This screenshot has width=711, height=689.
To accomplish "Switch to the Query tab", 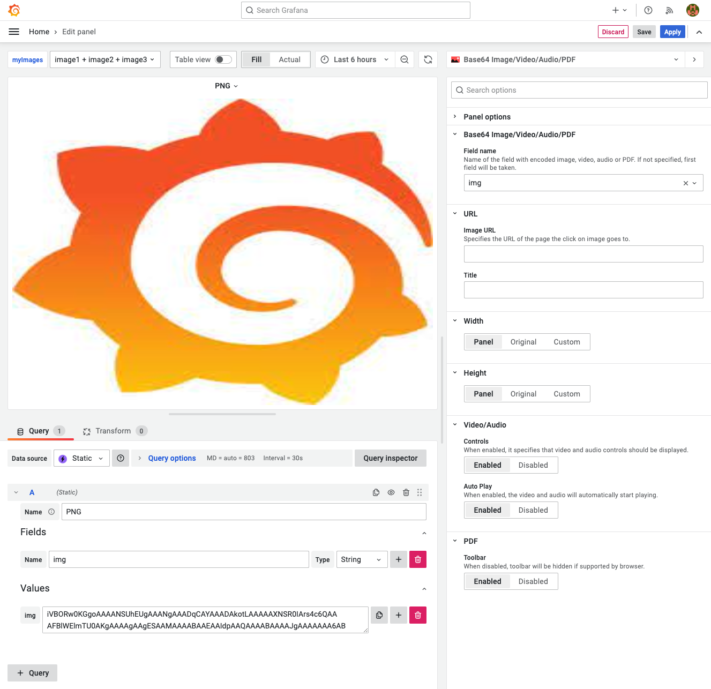I will pyautogui.click(x=41, y=431).
